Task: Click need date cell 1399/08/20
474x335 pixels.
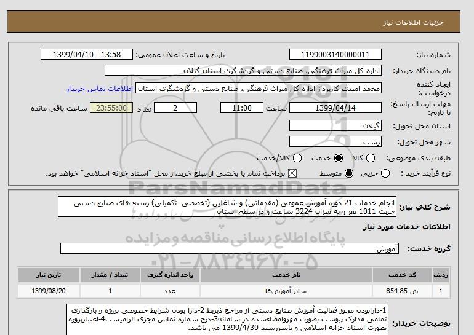Action: click(x=49, y=291)
